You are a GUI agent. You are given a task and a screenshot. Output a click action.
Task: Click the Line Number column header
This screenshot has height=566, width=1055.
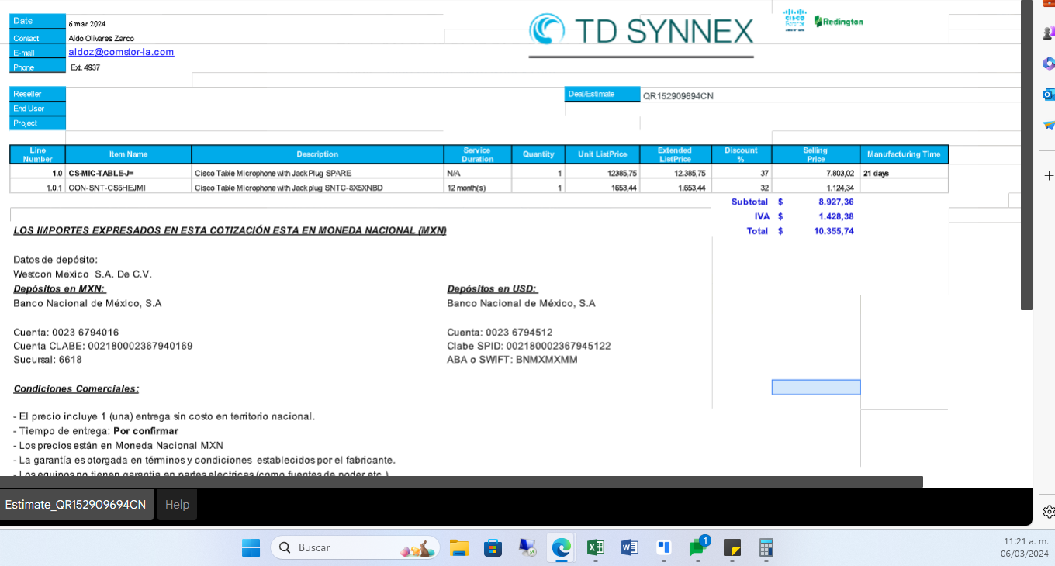coord(37,154)
